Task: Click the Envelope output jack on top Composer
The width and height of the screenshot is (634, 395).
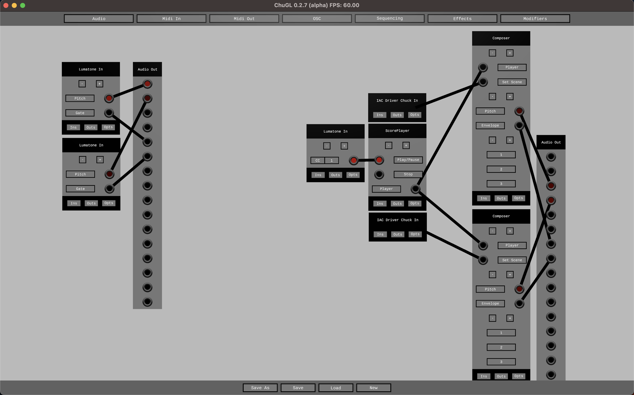Action: (519, 125)
